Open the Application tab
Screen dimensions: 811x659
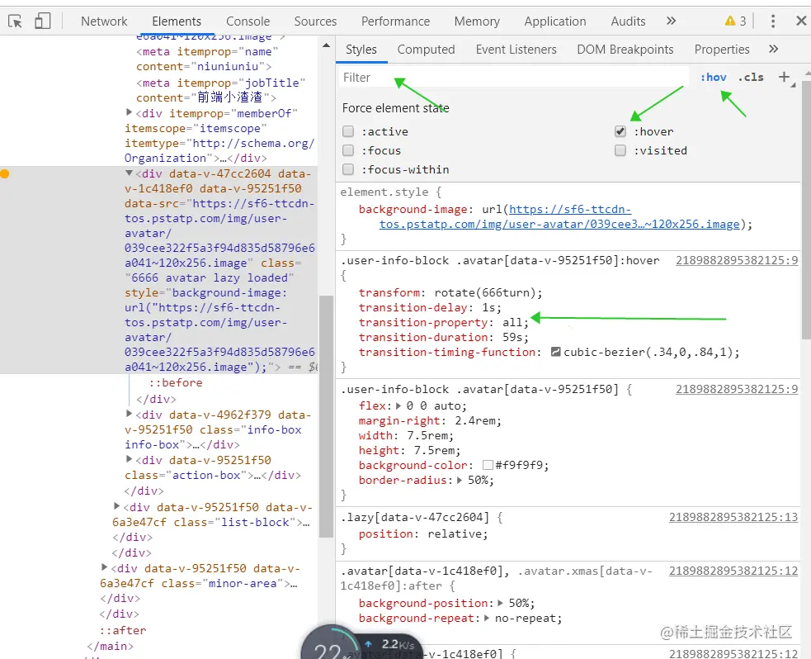coord(555,21)
